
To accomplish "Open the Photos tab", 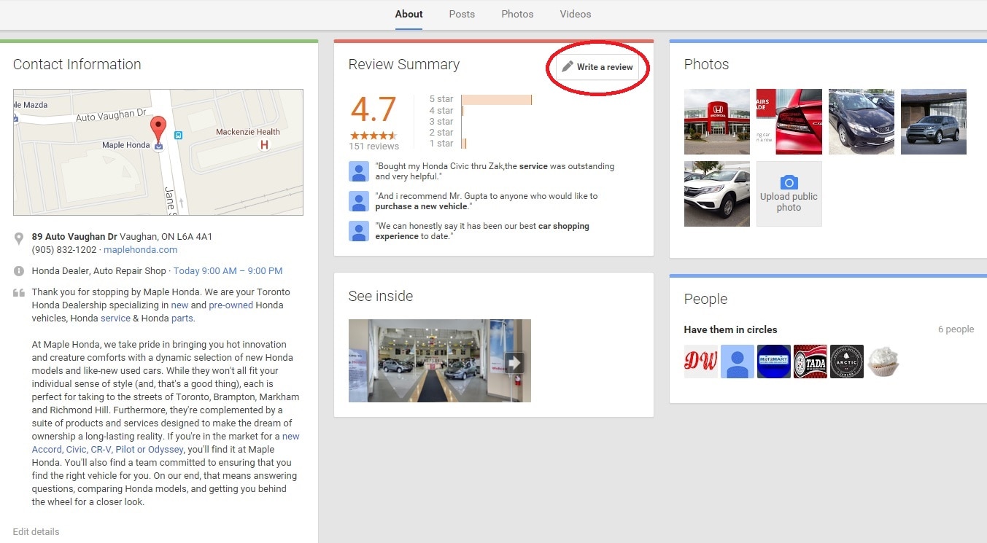I will click(x=517, y=14).
